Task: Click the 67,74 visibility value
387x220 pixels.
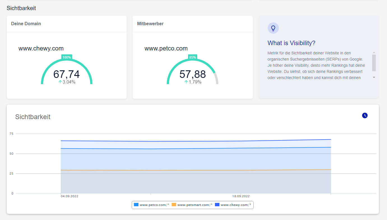Action: 67,74
